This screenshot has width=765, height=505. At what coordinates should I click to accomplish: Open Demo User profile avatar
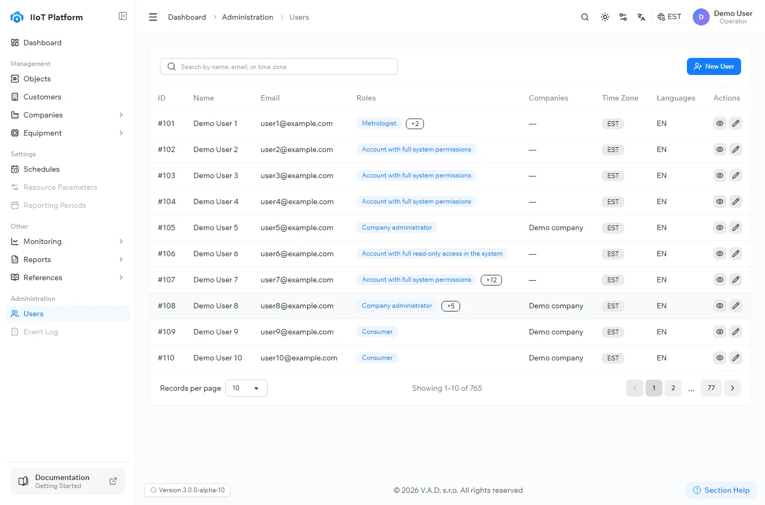pos(701,17)
